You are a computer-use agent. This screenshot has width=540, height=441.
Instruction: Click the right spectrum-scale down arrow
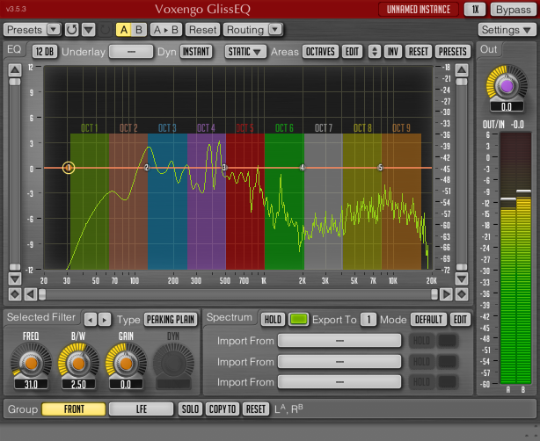tap(462, 278)
